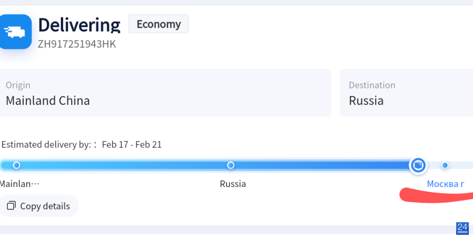Click tracking number ZH917251943HK
Image resolution: width=473 pixels, height=239 pixels.
(77, 44)
